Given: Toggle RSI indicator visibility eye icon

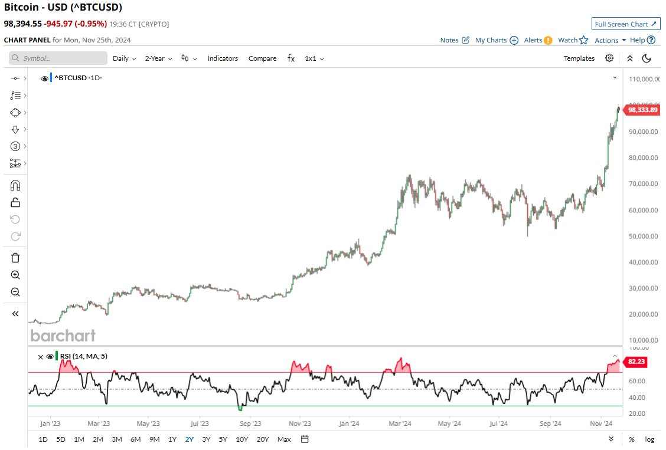Looking at the screenshot, I should (50, 356).
